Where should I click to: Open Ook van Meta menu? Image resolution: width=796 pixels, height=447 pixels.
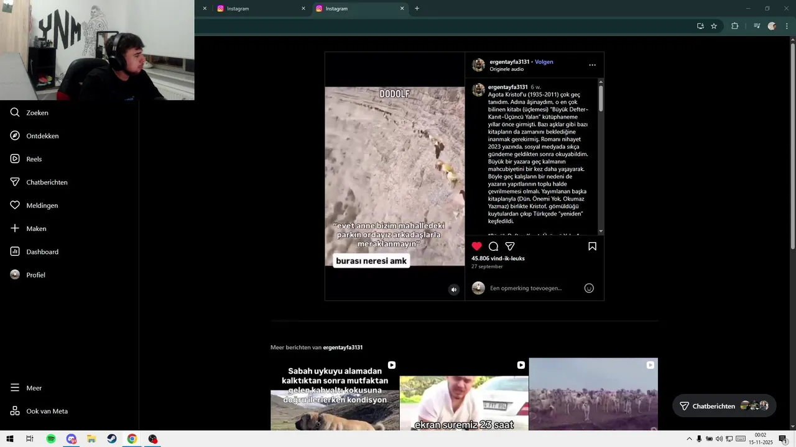click(39, 411)
